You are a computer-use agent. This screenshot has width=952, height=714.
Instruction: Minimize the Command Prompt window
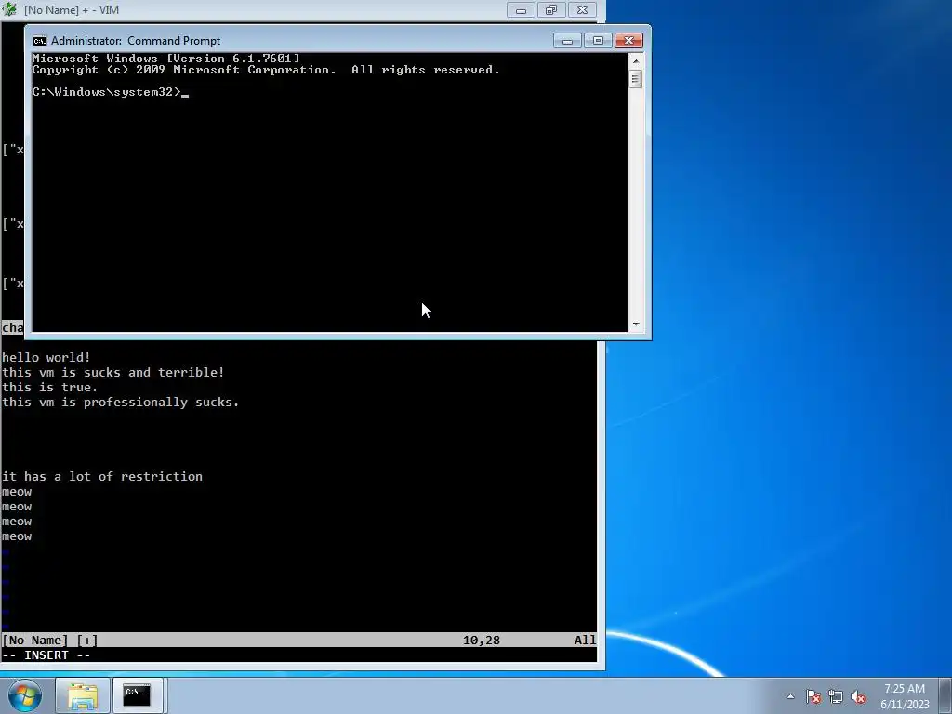[567, 41]
